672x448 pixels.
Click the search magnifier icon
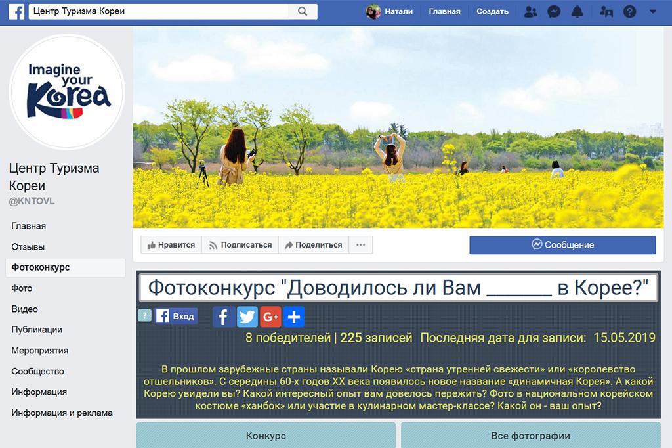click(x=303, y=11)
